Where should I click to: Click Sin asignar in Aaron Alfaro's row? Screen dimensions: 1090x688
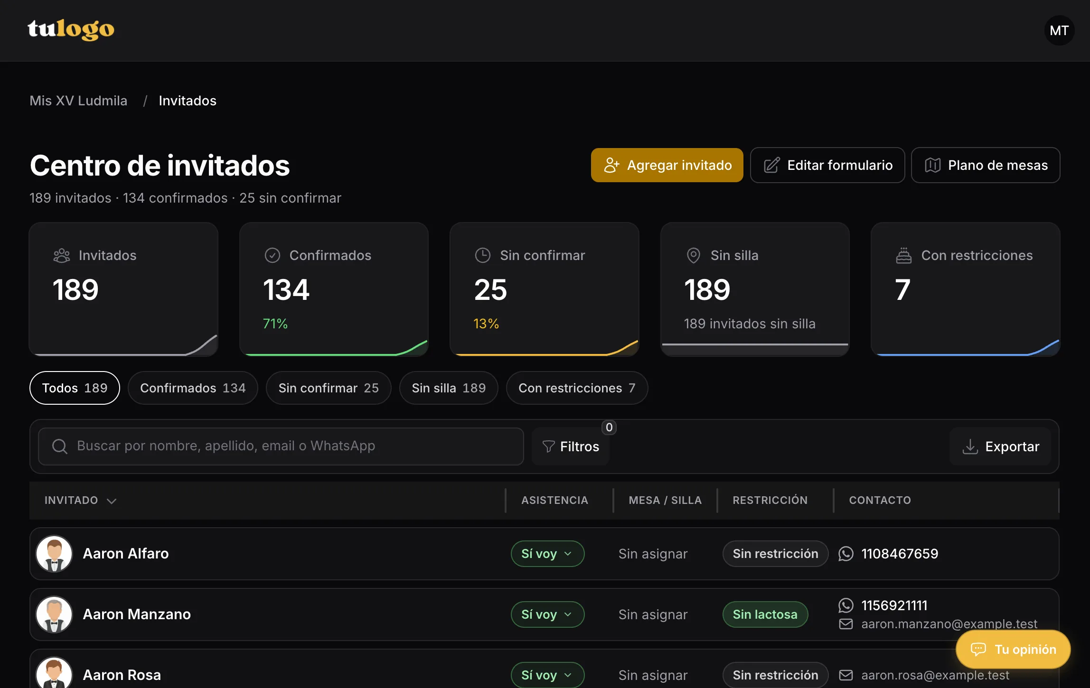653,554
